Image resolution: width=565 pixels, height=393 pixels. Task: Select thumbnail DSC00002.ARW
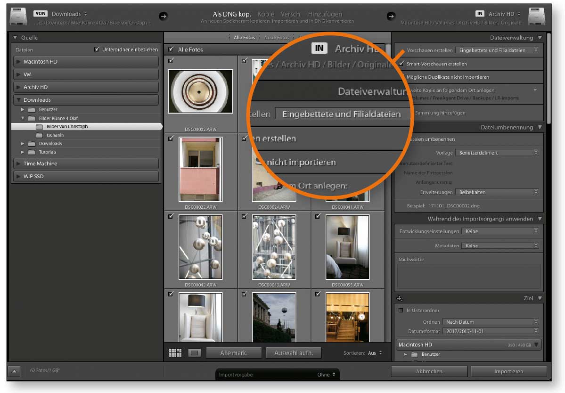pyautogui.click(x=201, y=91)
